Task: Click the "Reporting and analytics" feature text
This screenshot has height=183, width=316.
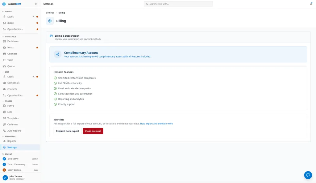Action: pyautogui.click(x=71, y=99)
